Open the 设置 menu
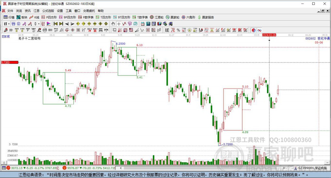This screenshot has width=331, height=178. [60, 11]
